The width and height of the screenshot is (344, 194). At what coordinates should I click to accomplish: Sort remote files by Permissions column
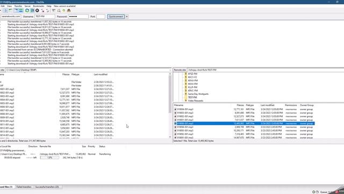pyautogui.click(x=291, y=105)
